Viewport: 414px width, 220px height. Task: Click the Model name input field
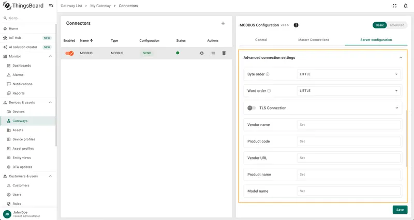click(348, 191)
